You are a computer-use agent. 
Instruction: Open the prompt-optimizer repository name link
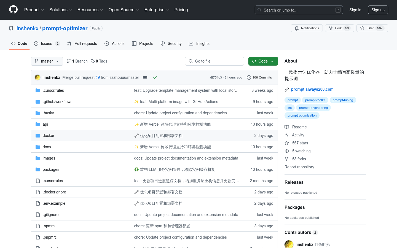point(65,28)
